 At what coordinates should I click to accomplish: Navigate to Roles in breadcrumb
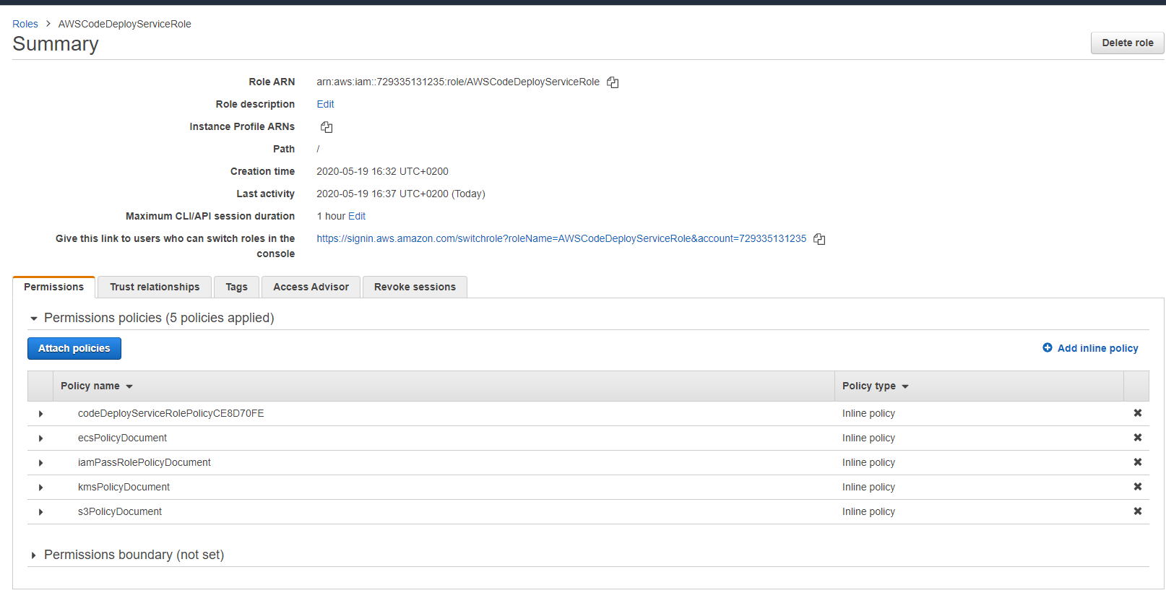click(x=25, y=24)
